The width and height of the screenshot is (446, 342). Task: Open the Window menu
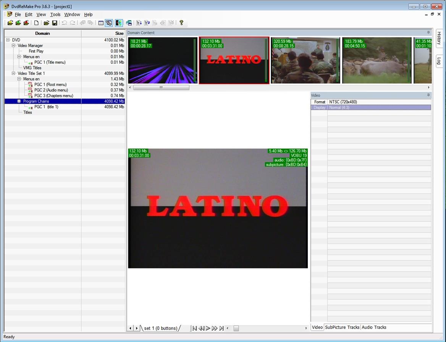(x=72, y=14)
